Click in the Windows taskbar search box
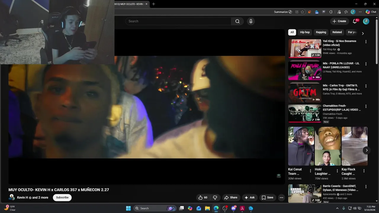The height and width of the screenshot is (213, 379). (155, 208)
